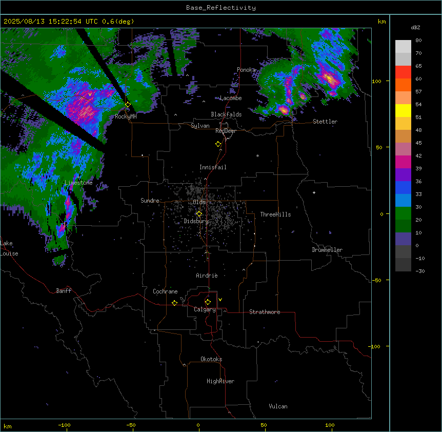Click the -30 value on the dBZ scale
442x432 pixels.
pyautogui.click(x=420, y=271)
